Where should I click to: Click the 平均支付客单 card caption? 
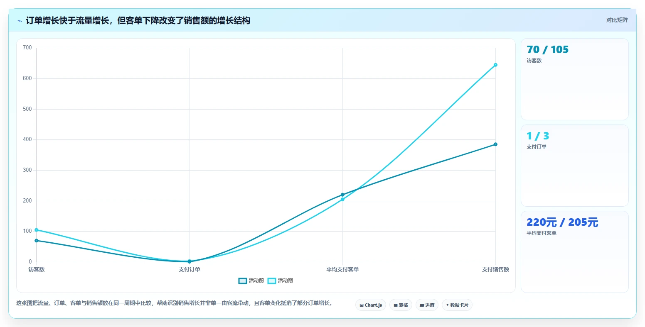(542, 233)
